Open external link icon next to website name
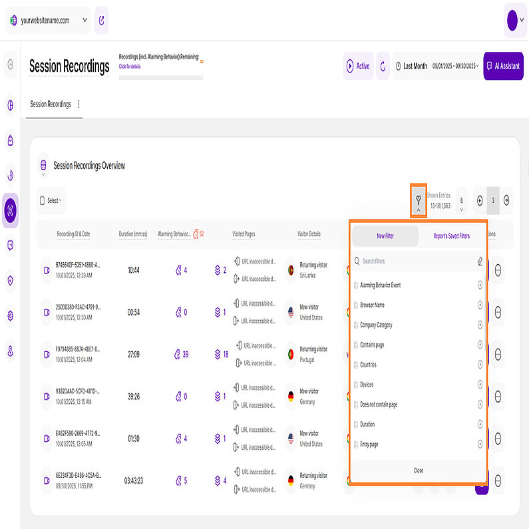The image size is (529, 529). click(x=101, y=21)
